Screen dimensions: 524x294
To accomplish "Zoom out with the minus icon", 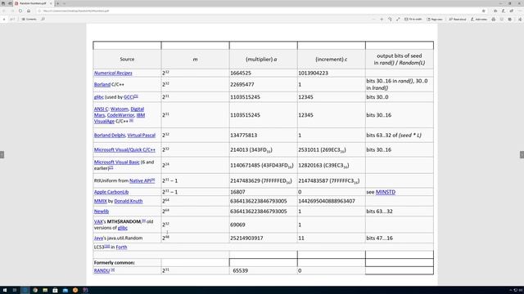I will point(373,20).
